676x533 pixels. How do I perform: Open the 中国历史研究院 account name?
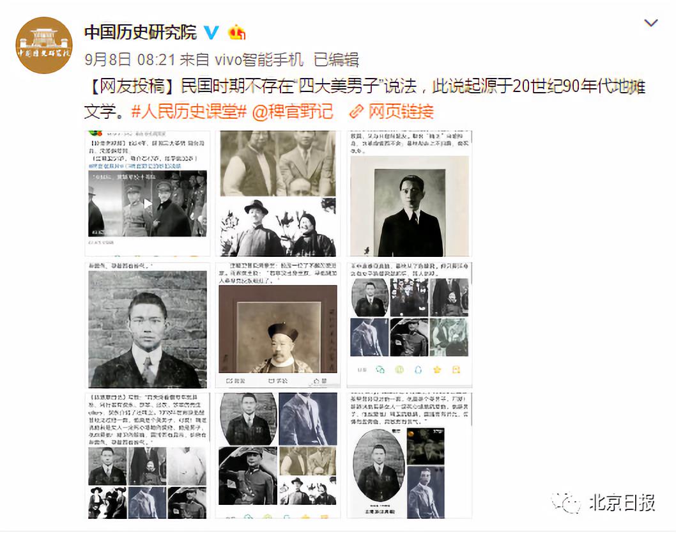(141, 33)
